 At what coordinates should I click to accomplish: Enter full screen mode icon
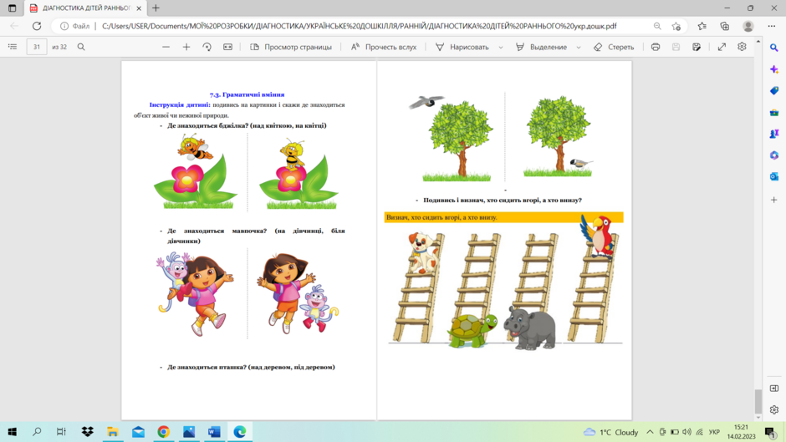pyautogui.click(x=722, y=47)
